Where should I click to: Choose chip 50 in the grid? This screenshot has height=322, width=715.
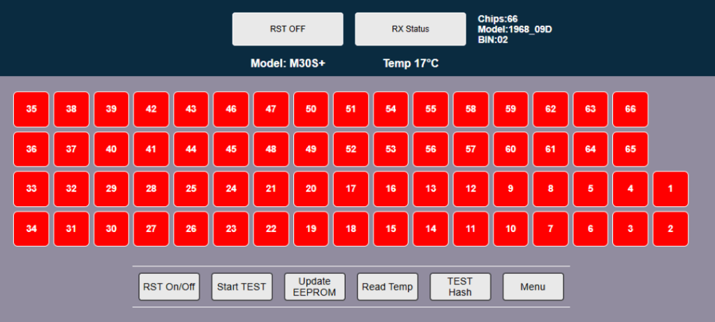(x=311, y=109)
